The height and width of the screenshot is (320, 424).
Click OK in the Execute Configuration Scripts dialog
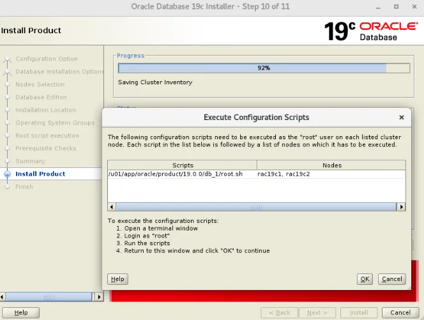365,279
